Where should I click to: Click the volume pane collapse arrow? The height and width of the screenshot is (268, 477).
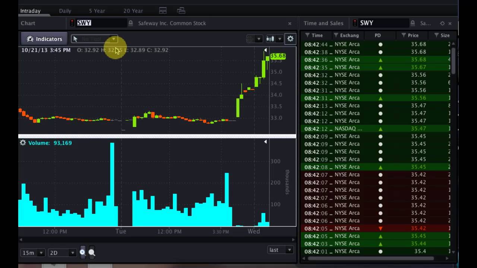click(265, 142)
